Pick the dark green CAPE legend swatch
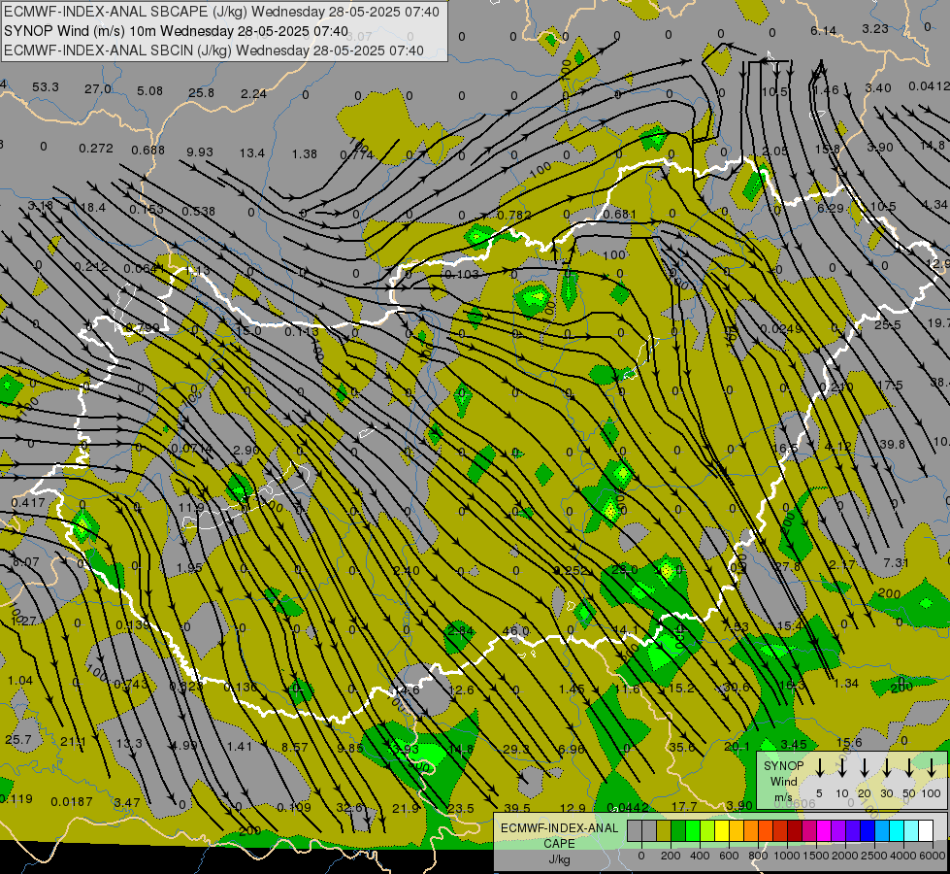Viewport: 950px width, 874px height. pos(678,831)
